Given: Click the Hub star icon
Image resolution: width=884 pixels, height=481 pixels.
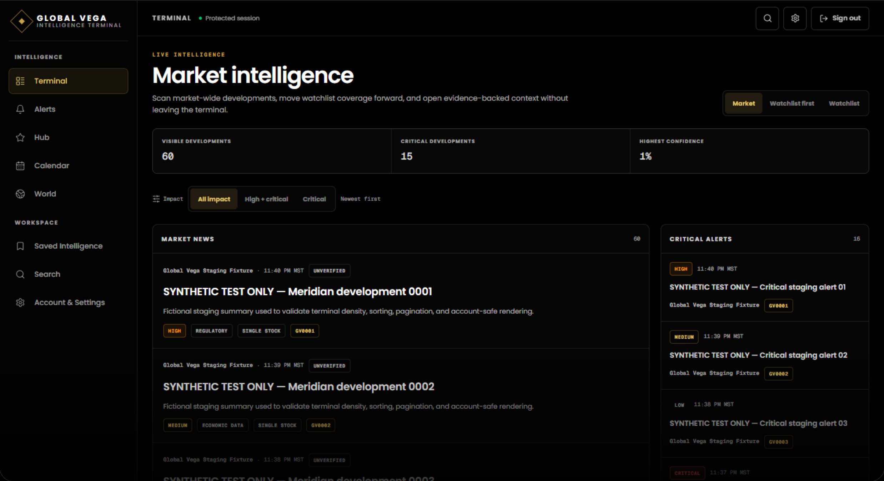Looking at the screenshot, I should (20, 137).
